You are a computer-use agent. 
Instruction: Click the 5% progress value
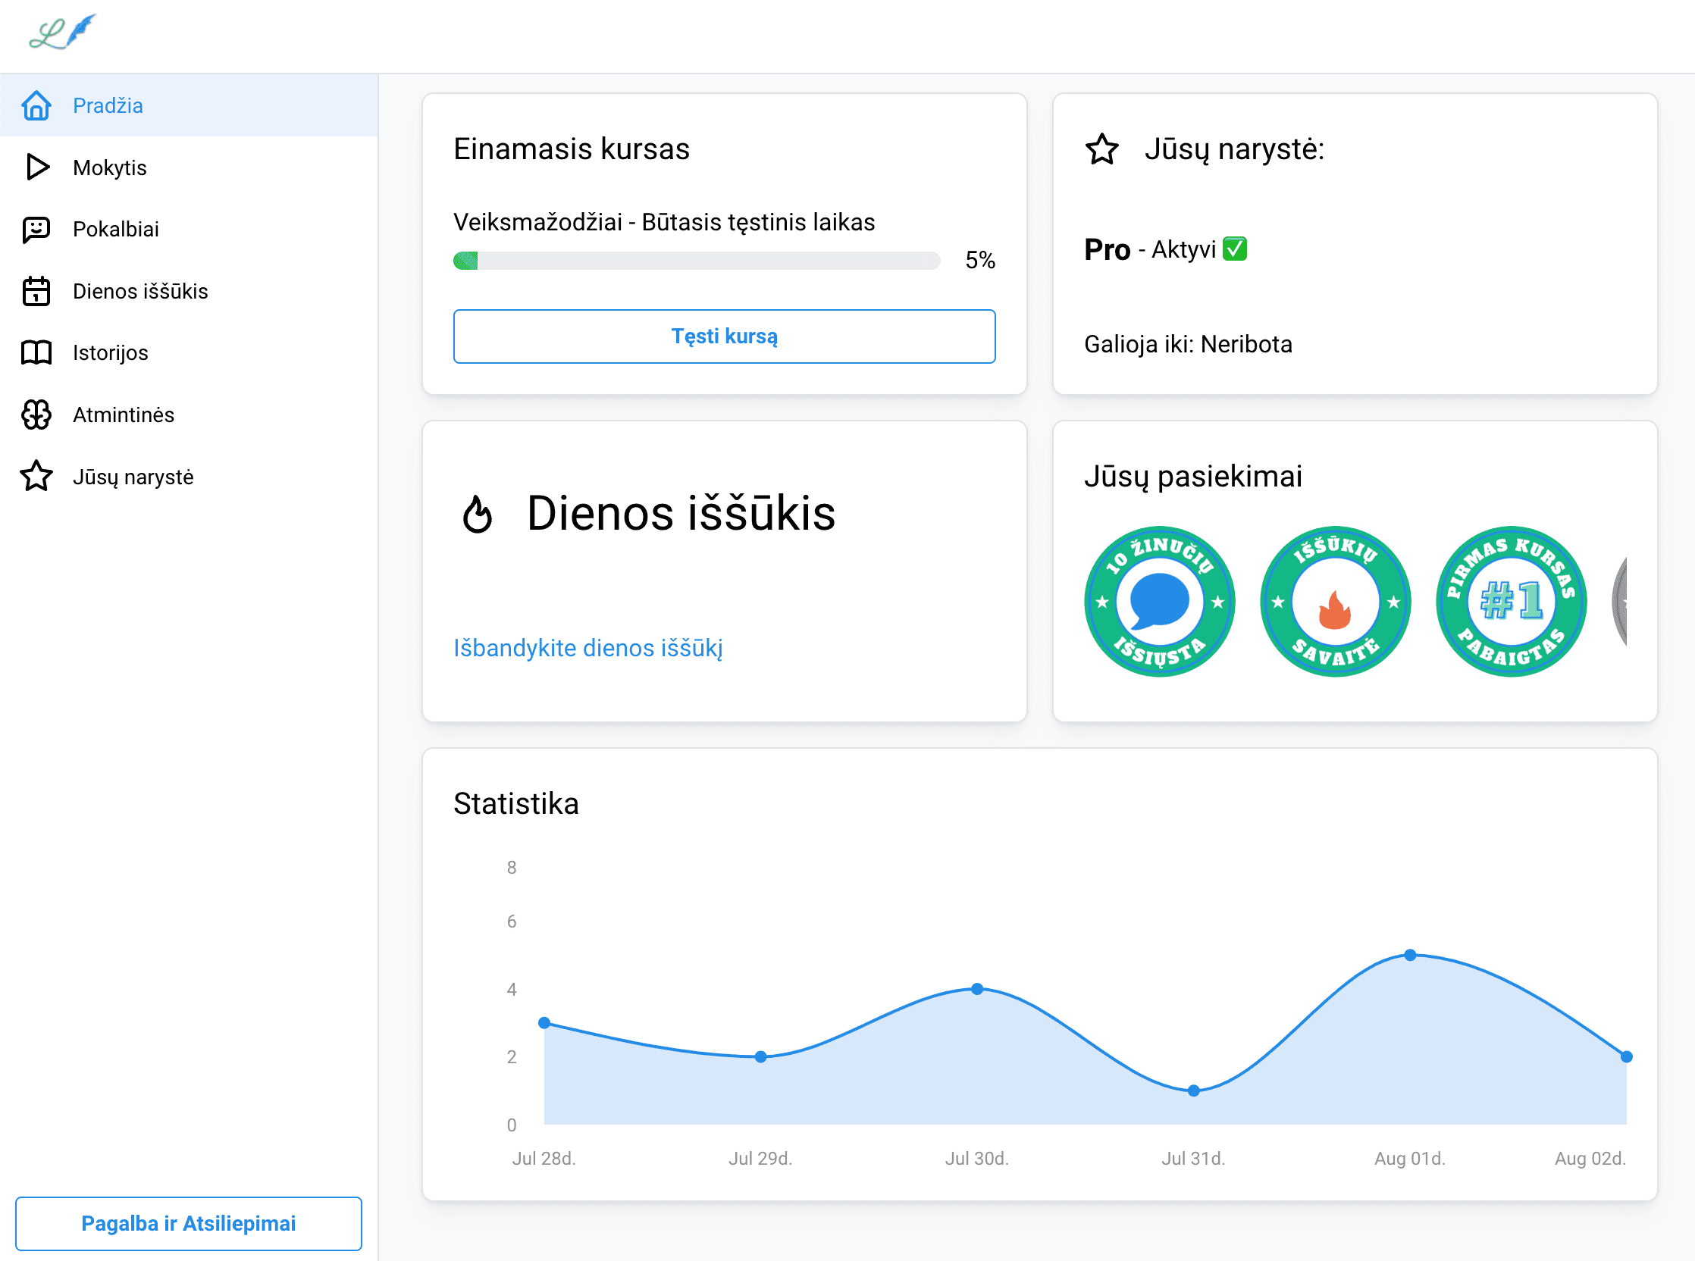[980, 260]
